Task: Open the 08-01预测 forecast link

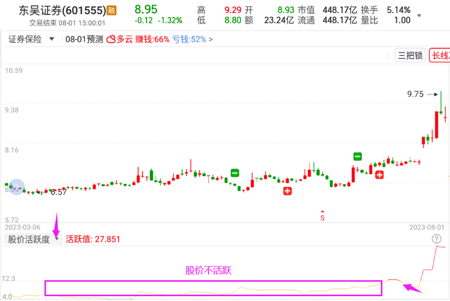Action: (x=84, y=39)
